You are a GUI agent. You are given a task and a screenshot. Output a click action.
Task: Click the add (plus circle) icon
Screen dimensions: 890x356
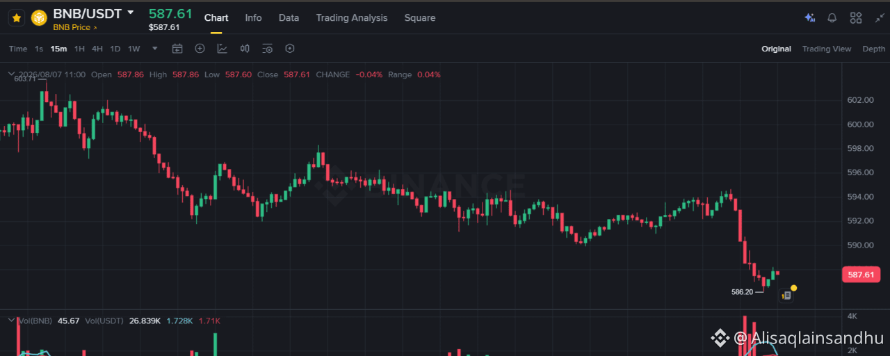(200, 49)
